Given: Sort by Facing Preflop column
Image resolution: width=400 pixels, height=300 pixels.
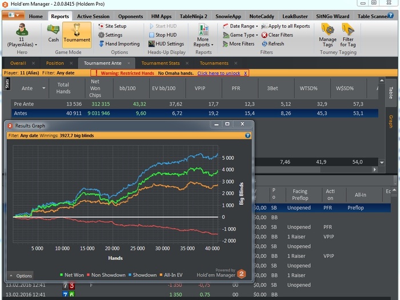Looking at the screenshot, I should (x=300, y=194).
